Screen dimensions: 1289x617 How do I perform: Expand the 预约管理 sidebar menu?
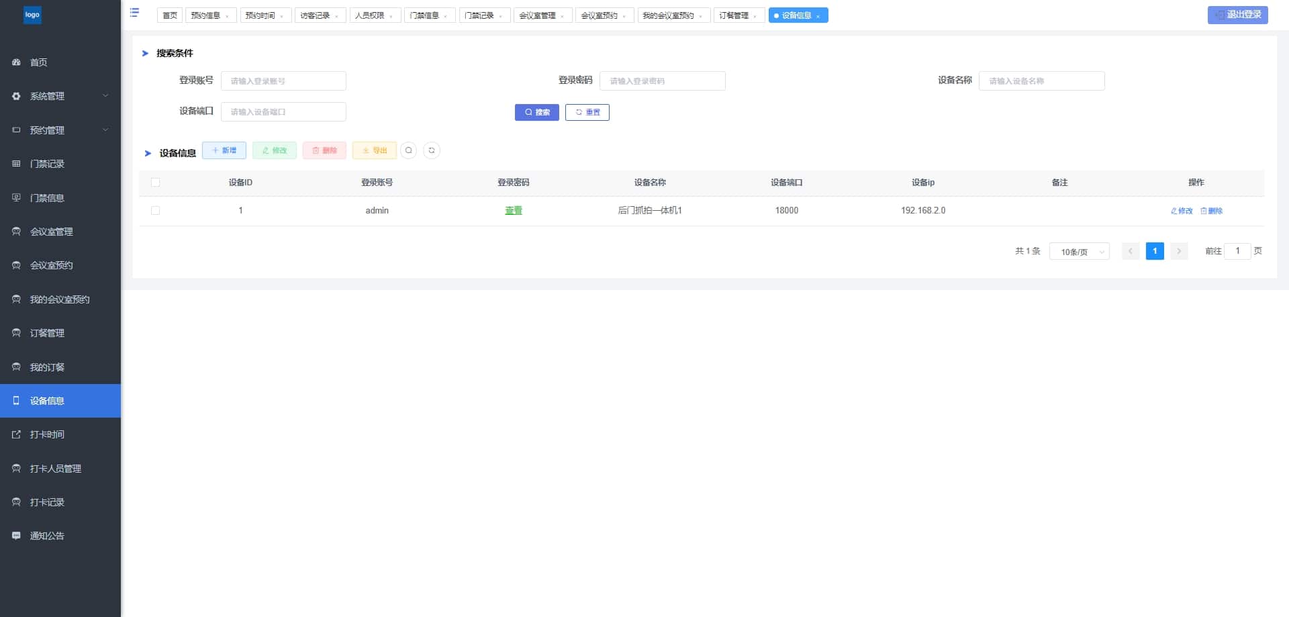(60, 130)
